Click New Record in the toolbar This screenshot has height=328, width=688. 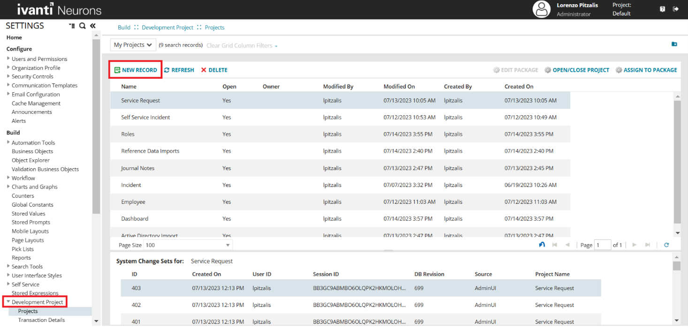pos(136,70)
